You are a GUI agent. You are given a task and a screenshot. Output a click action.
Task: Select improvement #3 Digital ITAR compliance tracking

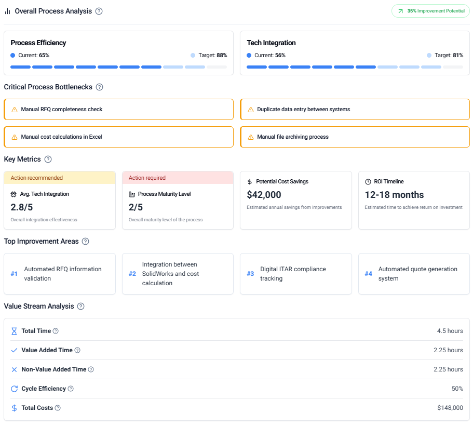[x=295, y=274]
